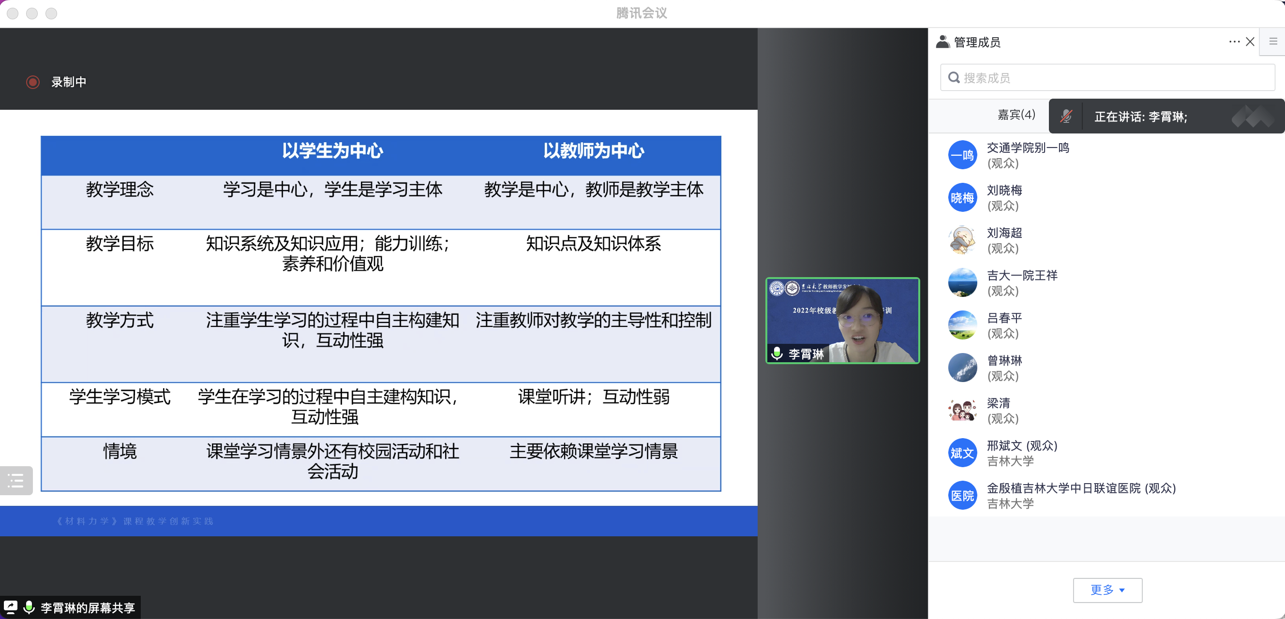Screen dimensions: 1285x619
Task: Click the hamburger menu icon at top right
Action: point(1273,42)
